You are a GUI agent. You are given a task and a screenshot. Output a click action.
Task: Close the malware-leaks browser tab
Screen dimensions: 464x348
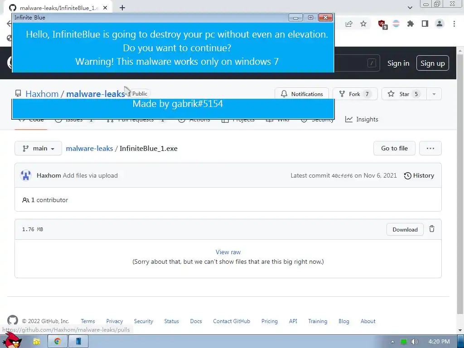pos(105,8)
